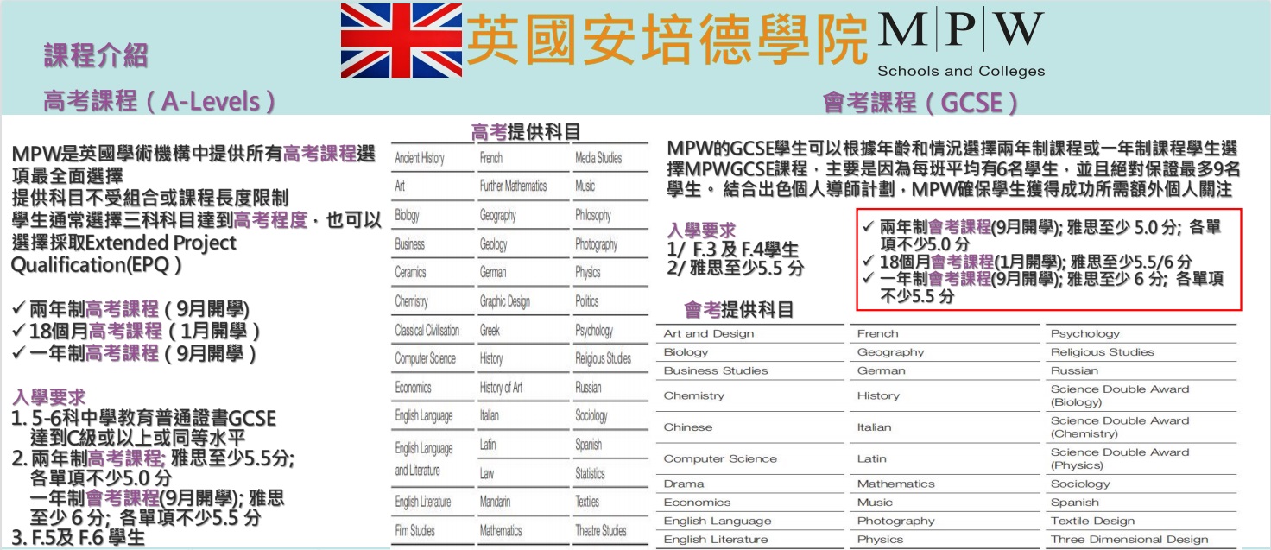This screenshot has width=1271, height=550.
Task: Click the British Union Jack flag image
Action: click(x=403, y=40)
